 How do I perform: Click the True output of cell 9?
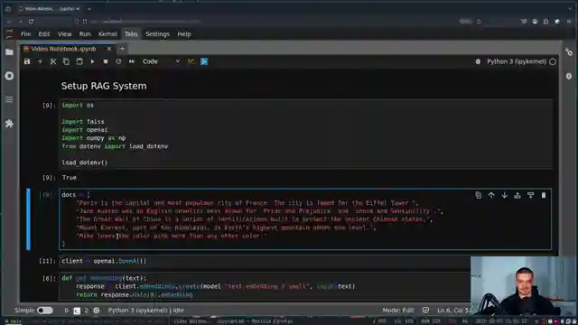(x=70, y=178)
